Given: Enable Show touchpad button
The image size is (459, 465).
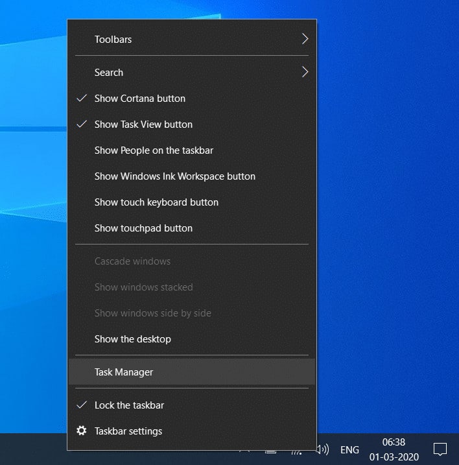Looking at the screenshot, I should (191, 228).
